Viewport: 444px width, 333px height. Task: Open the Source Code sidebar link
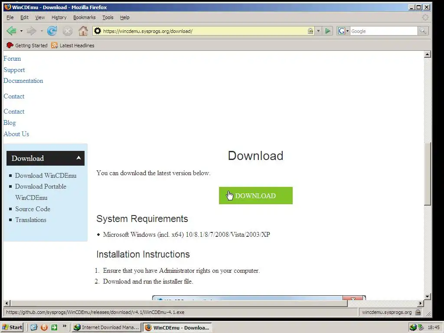click(x=33, y=209)
